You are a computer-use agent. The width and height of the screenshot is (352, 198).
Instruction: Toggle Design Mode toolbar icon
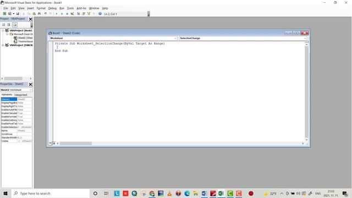pyautogui.click(x=72, y=14)
